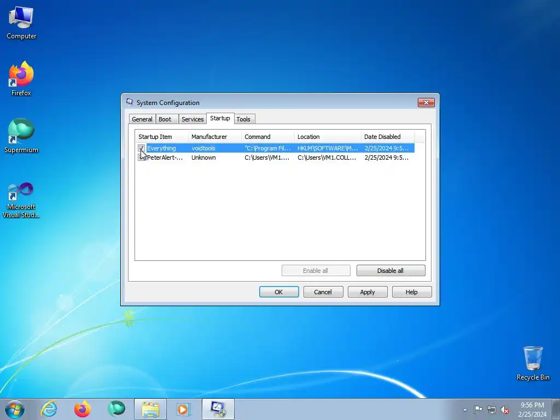Click the Cancel button
This screenshot has height=420, width=560.
pyautogui.click(x=323, y=292)
